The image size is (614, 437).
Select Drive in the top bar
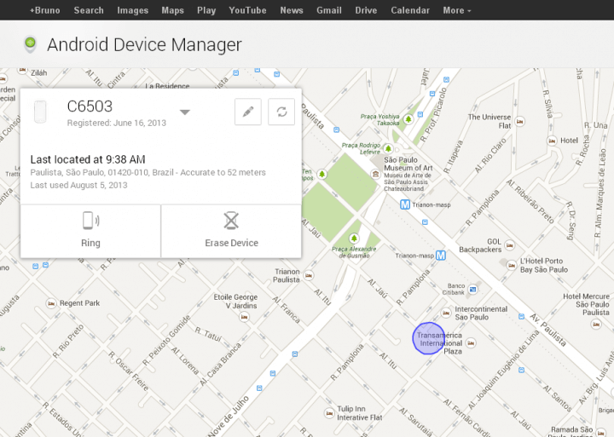click(x=366, y=10)
